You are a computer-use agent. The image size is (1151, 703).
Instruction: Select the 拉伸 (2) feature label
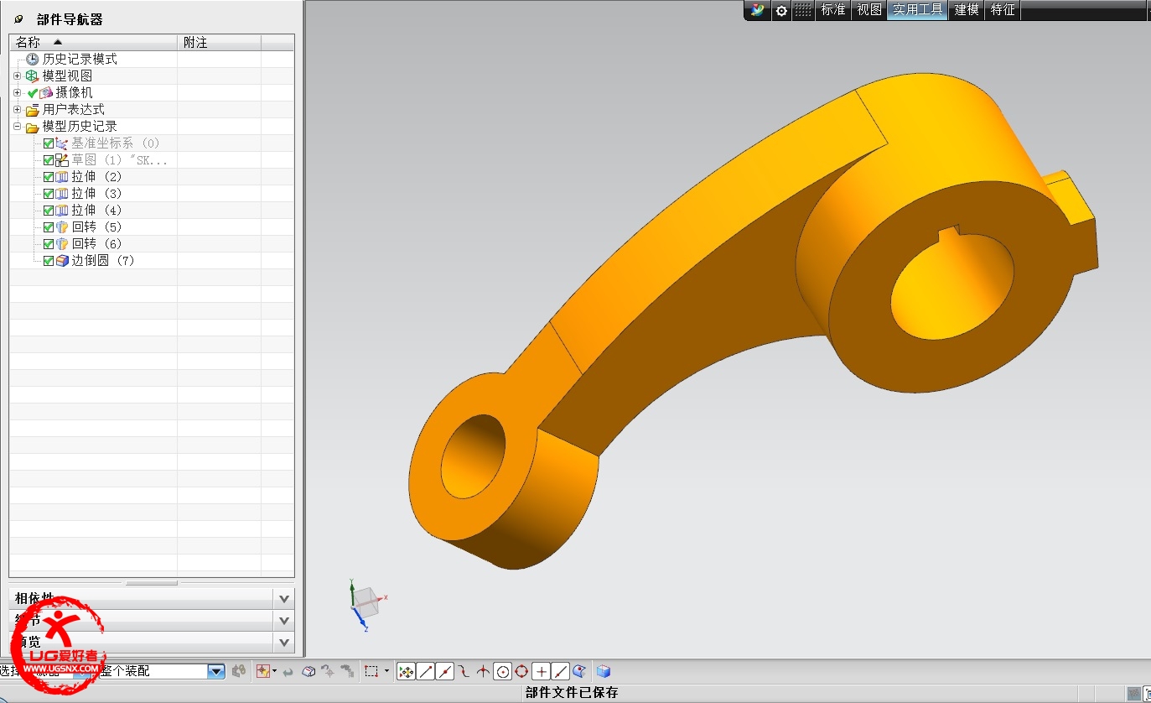coord(96,177)
